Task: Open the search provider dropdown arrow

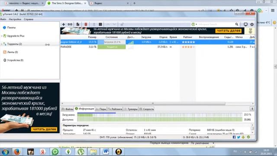Action: 196,24
